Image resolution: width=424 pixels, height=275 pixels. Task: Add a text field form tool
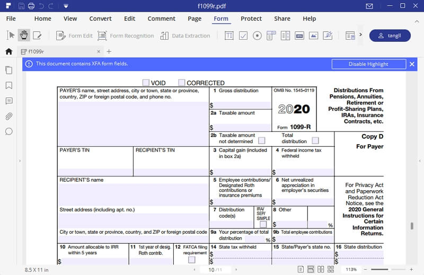(x=229, y=36)
